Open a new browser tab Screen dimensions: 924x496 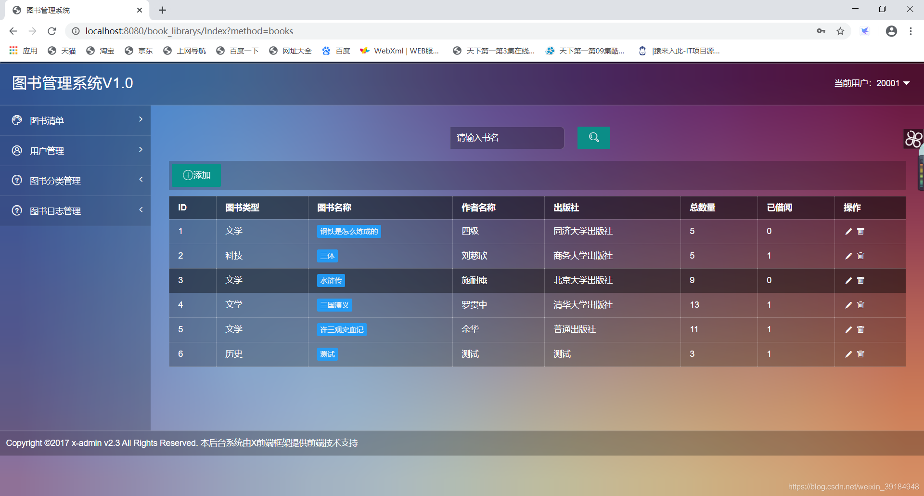coord(162,10)
